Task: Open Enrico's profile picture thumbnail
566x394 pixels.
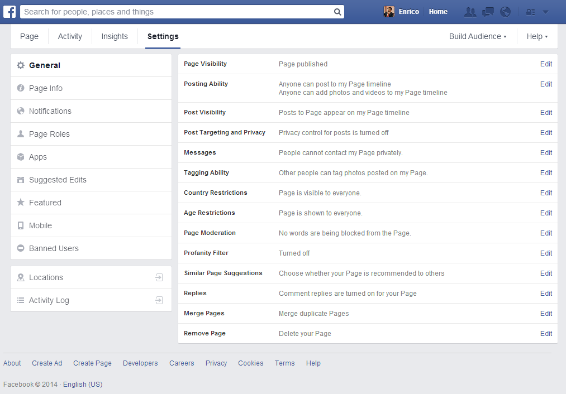Action: coord(389,12)
